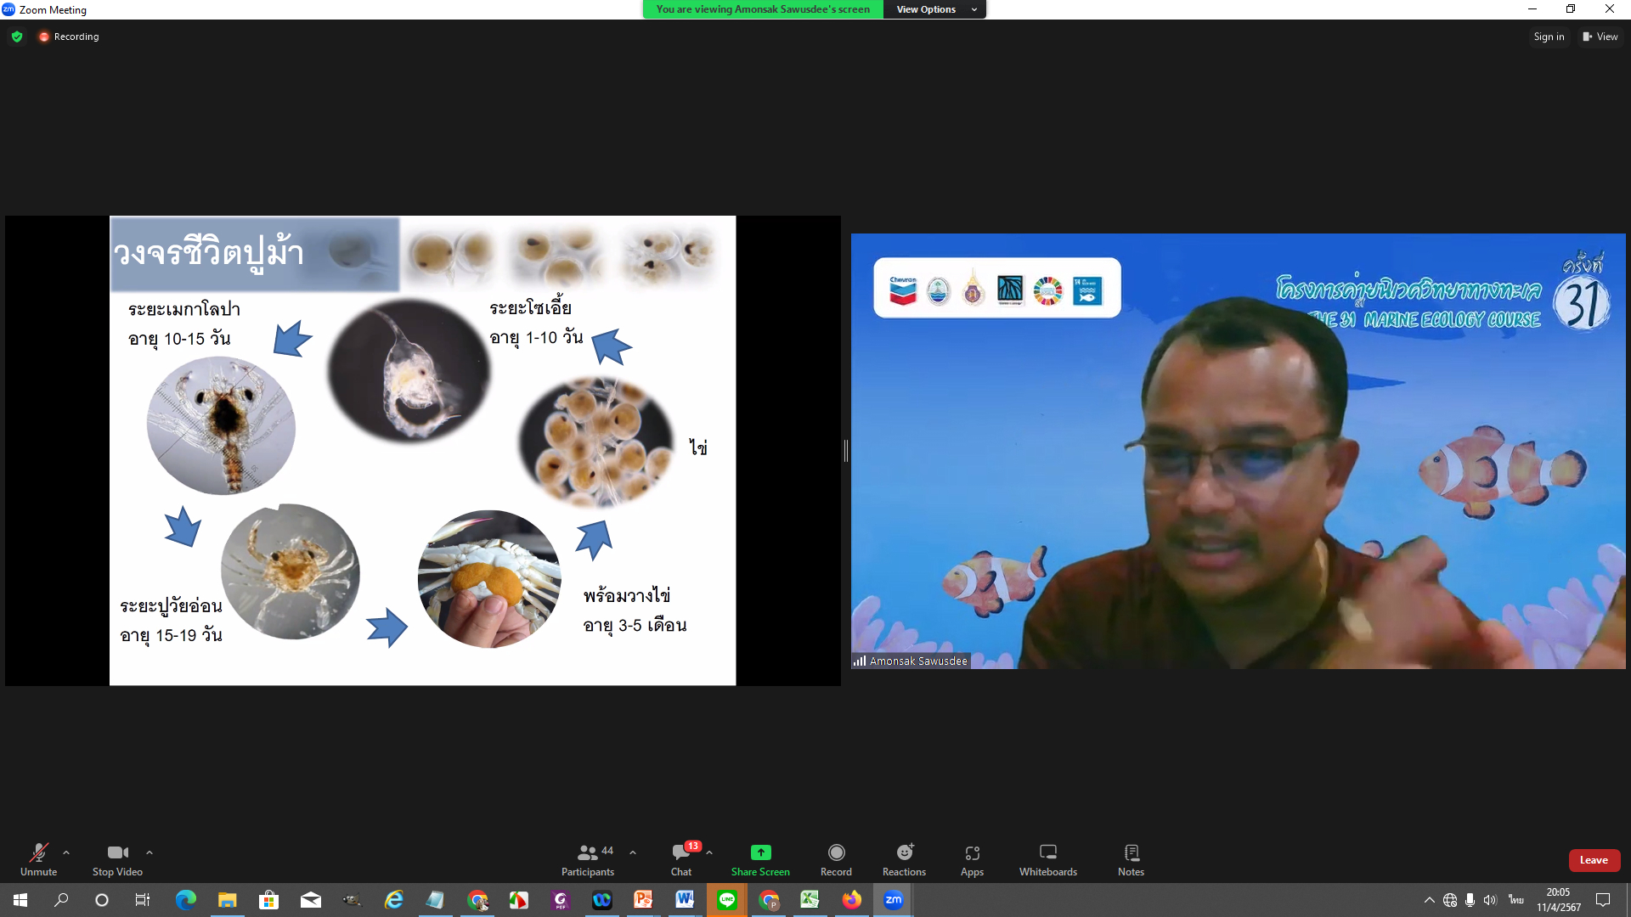1631x917 pixels.
Task: Click the green encryption shield icon
Action: [x=17, y=37]
